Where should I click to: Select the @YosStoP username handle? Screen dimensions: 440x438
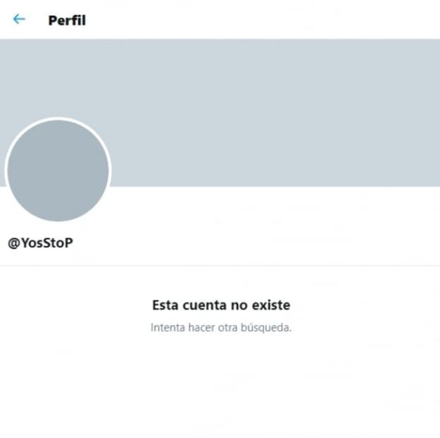pyautogui.click(x=40, y=243)
